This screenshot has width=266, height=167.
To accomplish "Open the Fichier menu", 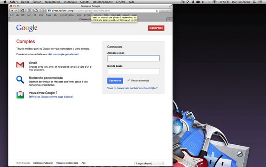I will (25, 2).
